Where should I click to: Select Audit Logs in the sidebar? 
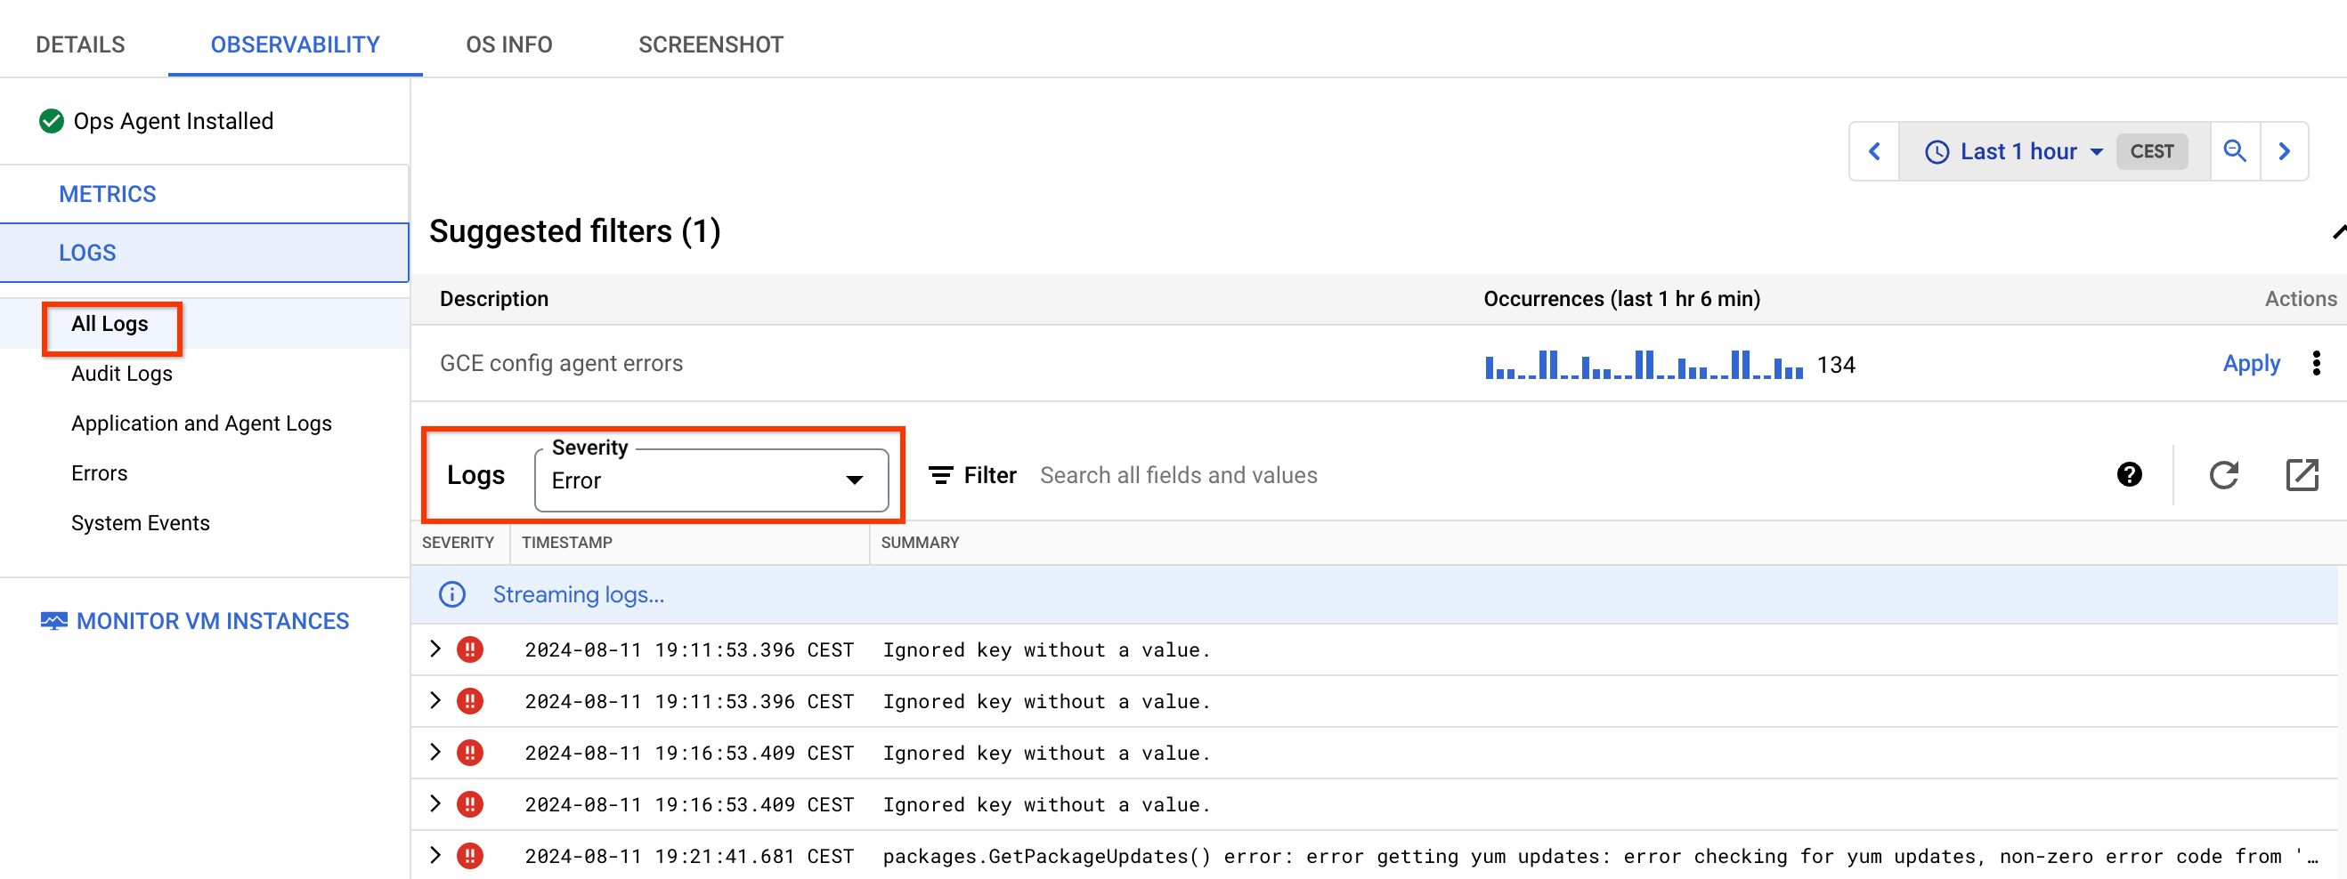[121, 373]
